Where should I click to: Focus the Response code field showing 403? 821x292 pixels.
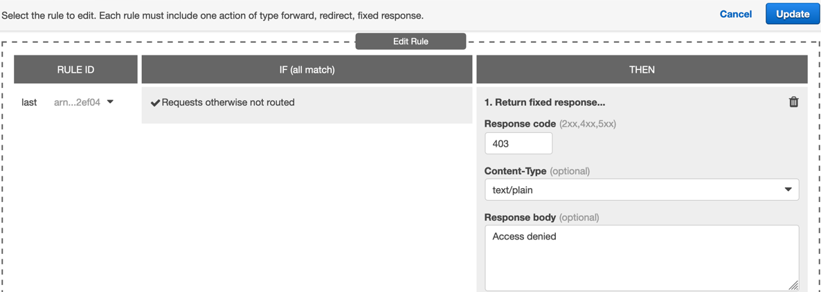(x=518, y=144)
